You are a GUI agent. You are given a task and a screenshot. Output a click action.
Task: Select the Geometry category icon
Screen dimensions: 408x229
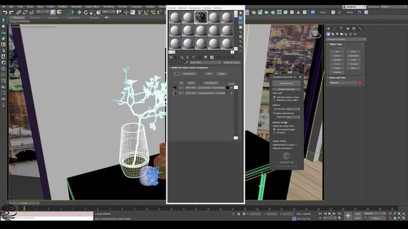(x=328, y=34)
